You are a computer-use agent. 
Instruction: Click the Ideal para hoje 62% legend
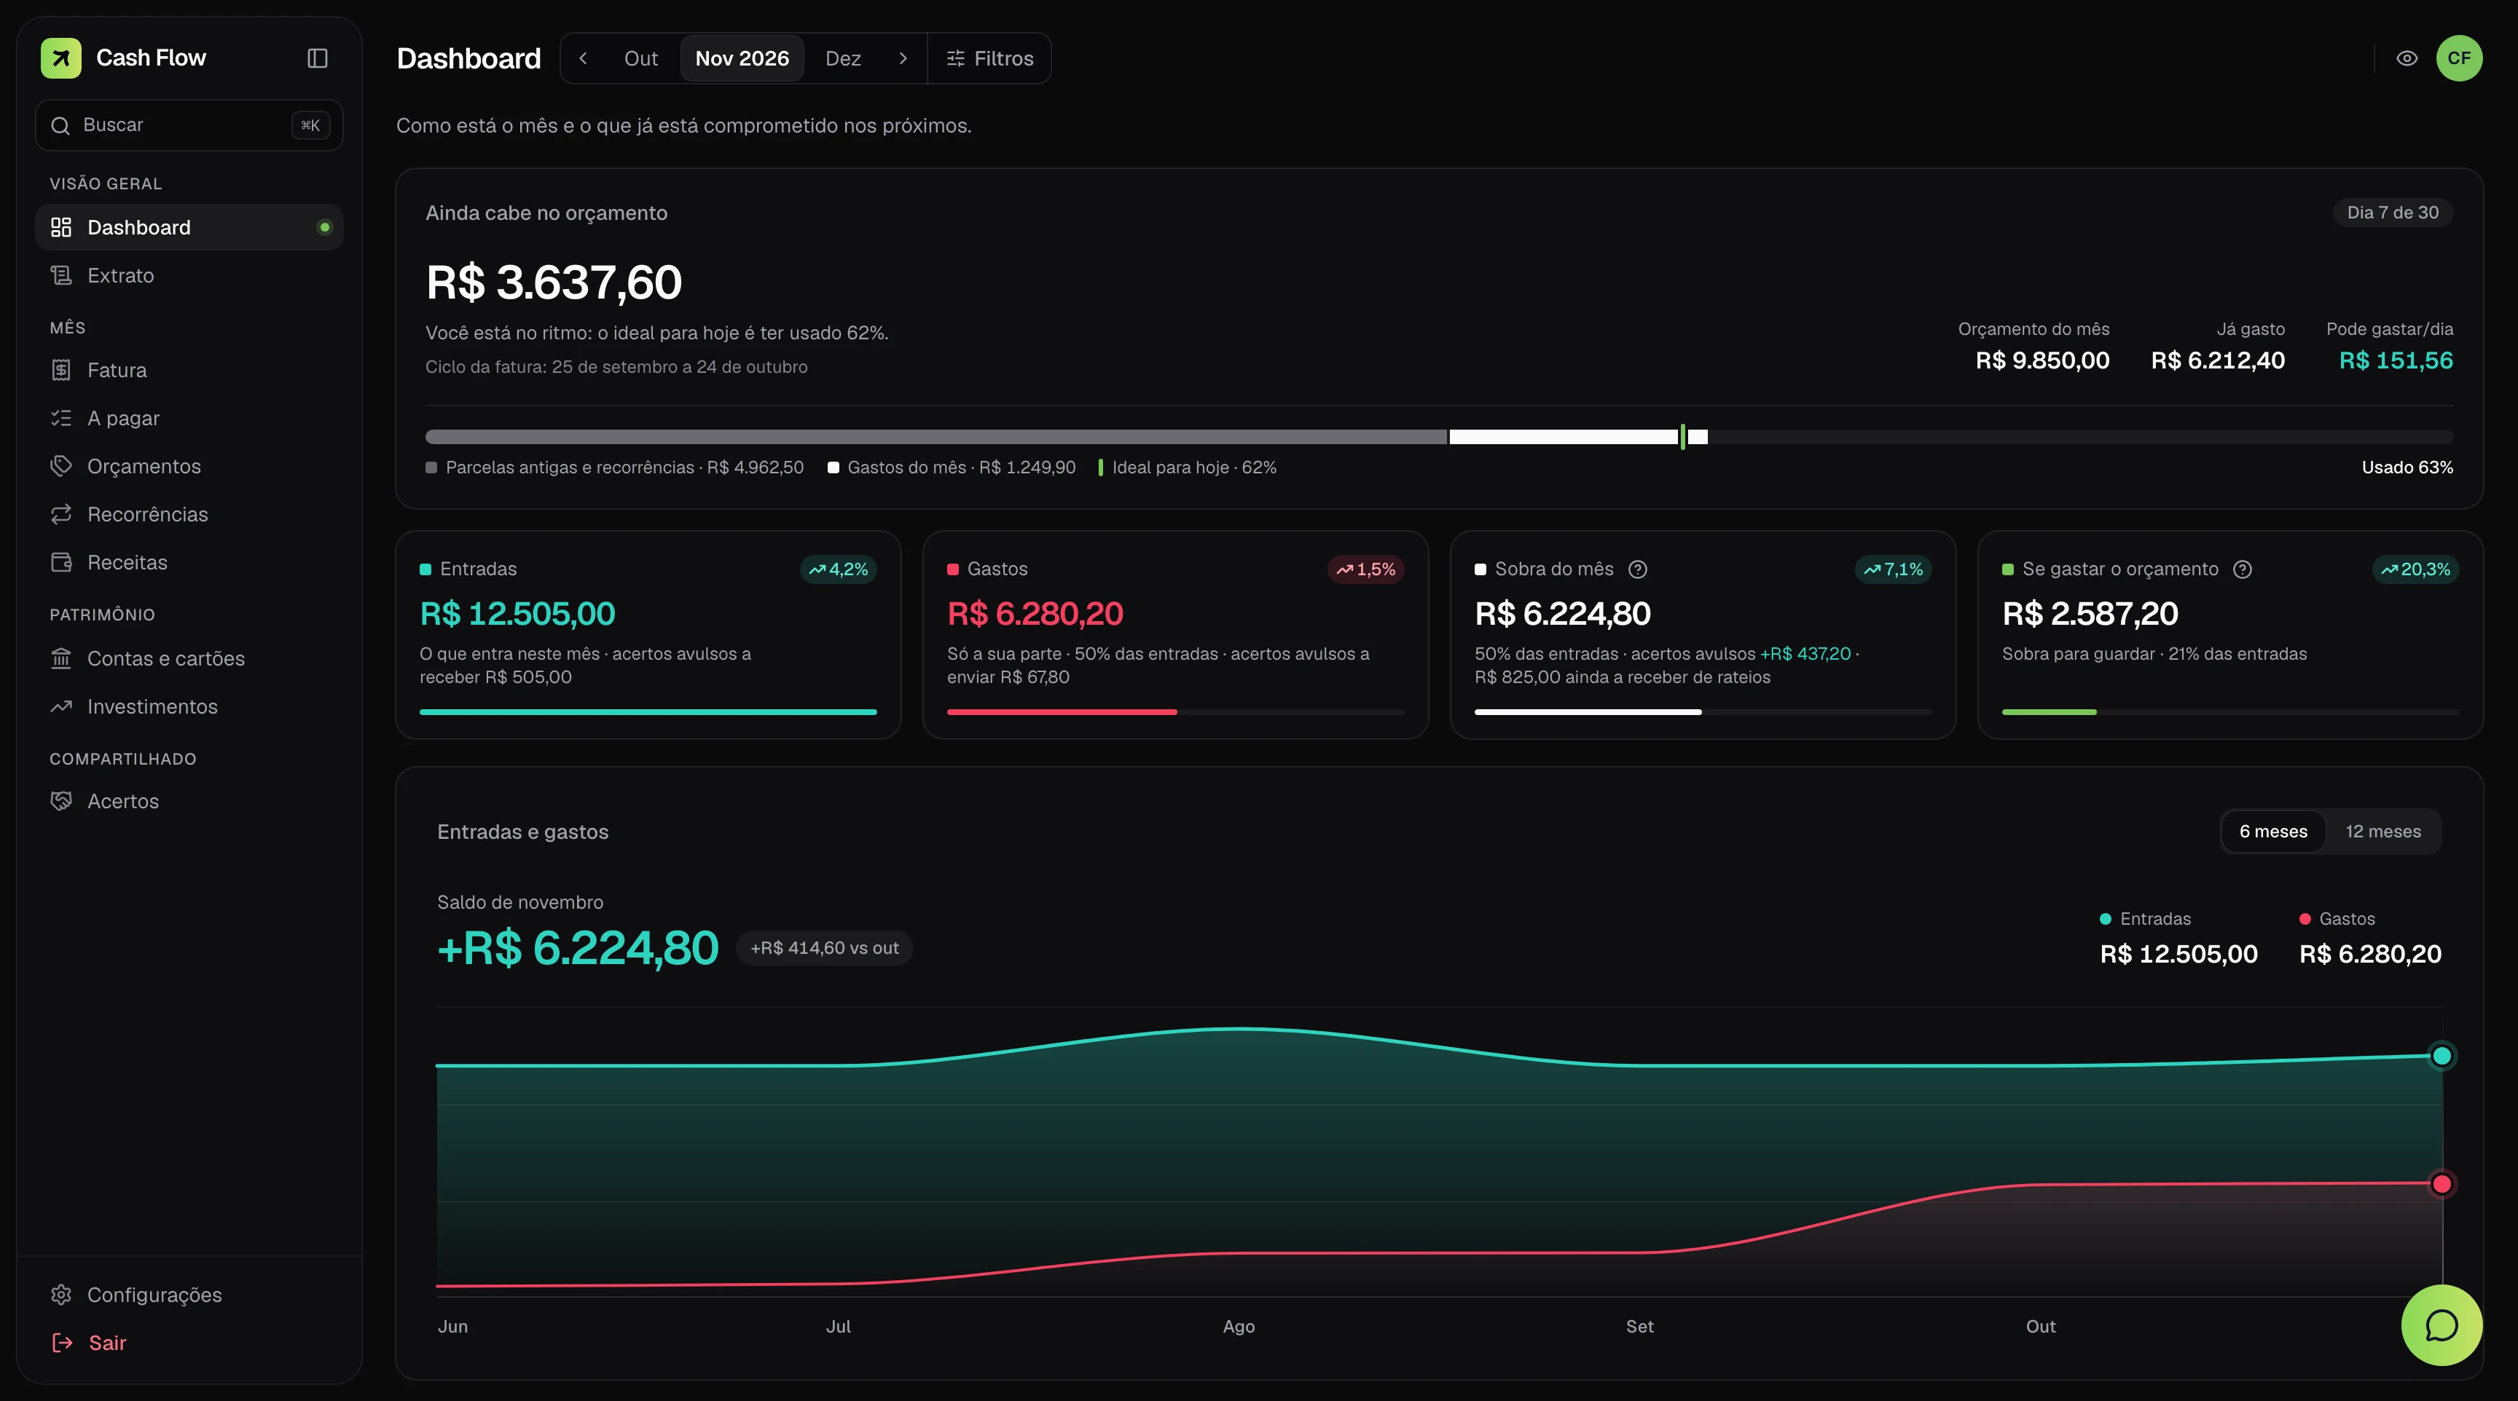point(1187,467)
